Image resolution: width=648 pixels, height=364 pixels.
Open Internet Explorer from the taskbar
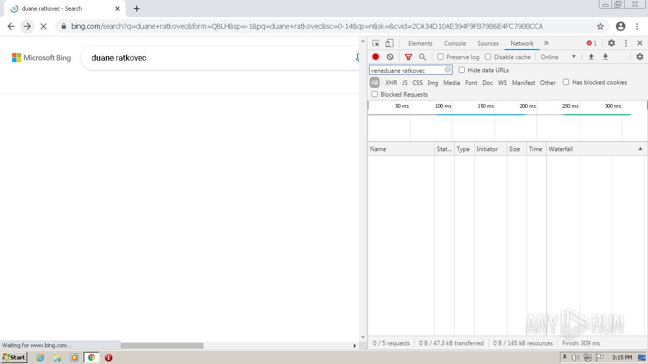40,357
